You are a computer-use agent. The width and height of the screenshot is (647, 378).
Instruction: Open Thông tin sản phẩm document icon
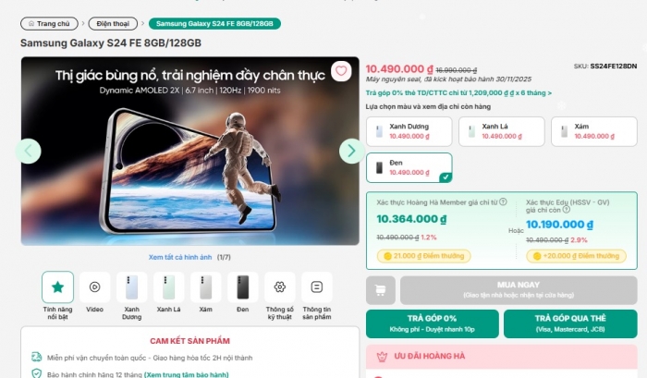tap(317, 287)
